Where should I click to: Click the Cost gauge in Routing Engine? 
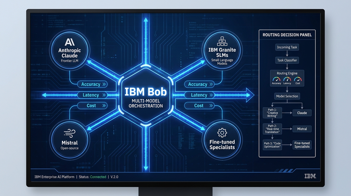[298, 80]
